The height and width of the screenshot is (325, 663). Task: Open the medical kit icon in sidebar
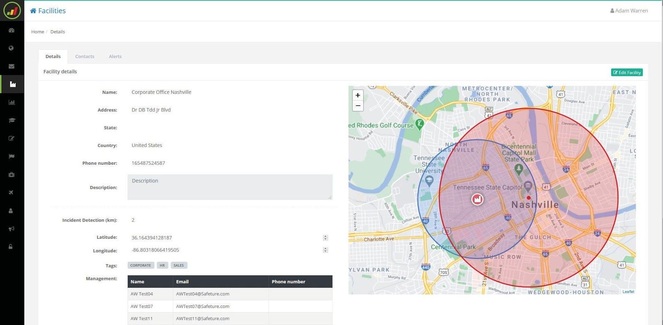(x=12, y=175)
